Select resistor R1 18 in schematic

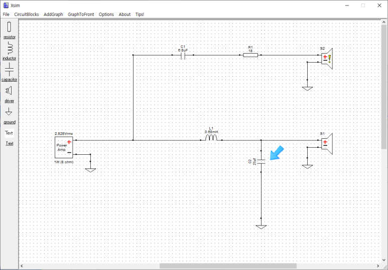tap(250, 55)
